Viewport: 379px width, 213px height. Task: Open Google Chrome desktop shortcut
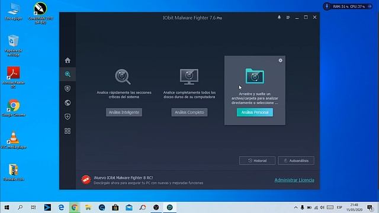point(14,108)
